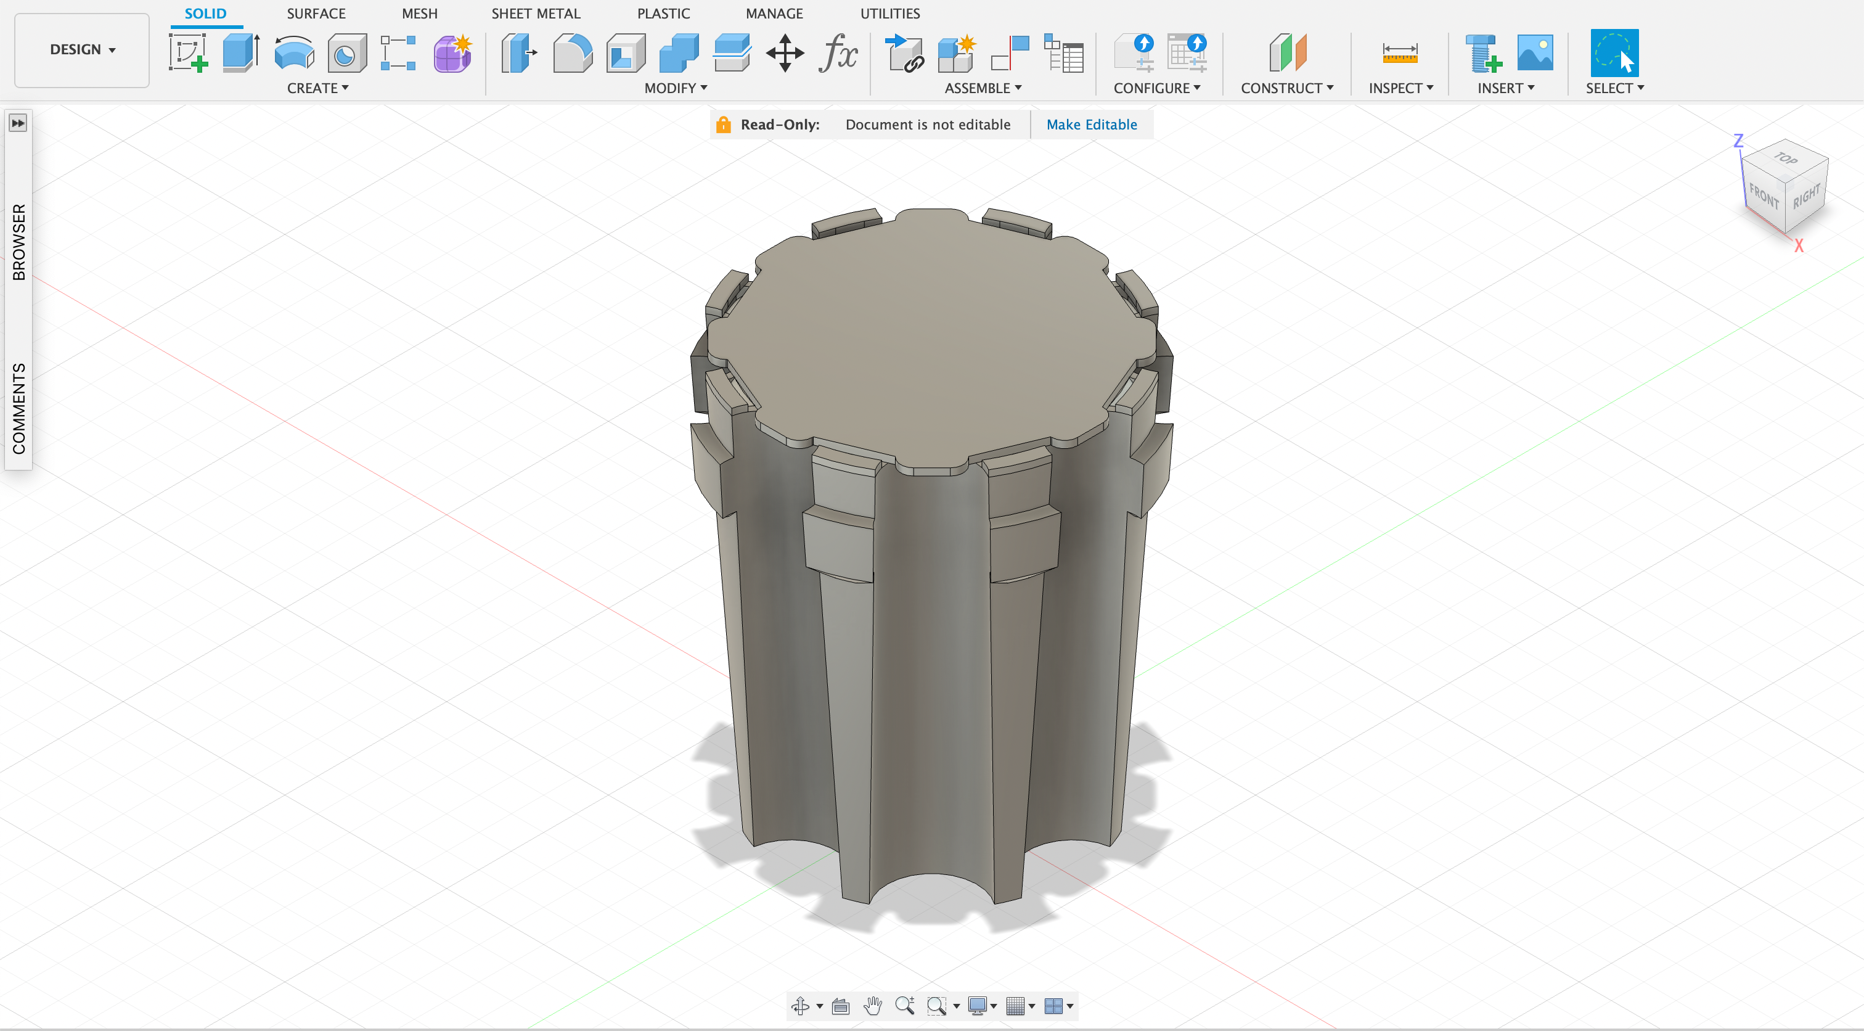Open the DESIGN workspace dropdown
The width and height of the screenshot is (1864, 1031).
82,49
